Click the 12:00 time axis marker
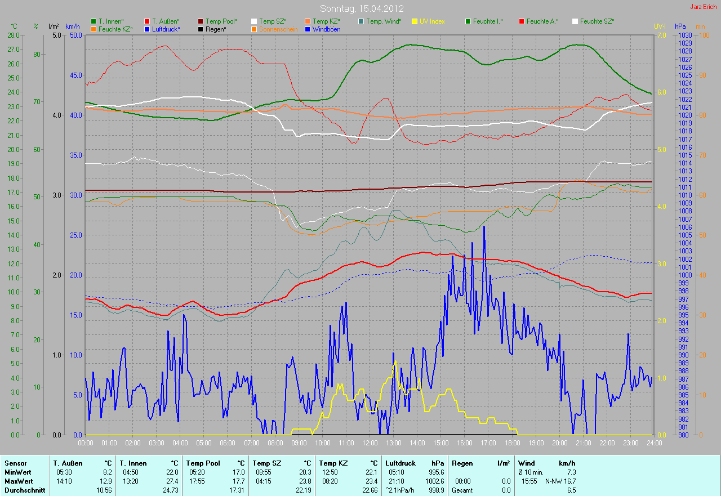This screenshot has height=496, width=721. pyautogui.click(x=370, y=443)
